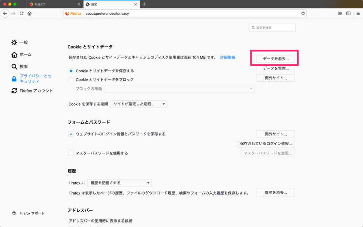Expand the ブロックの種類 dropdown
This screenshot has height=227, width=363.
[179, 88]
